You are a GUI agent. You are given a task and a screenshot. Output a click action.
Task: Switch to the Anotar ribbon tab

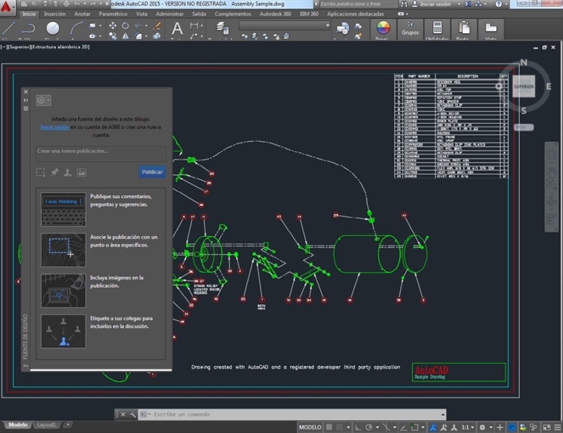82,14
